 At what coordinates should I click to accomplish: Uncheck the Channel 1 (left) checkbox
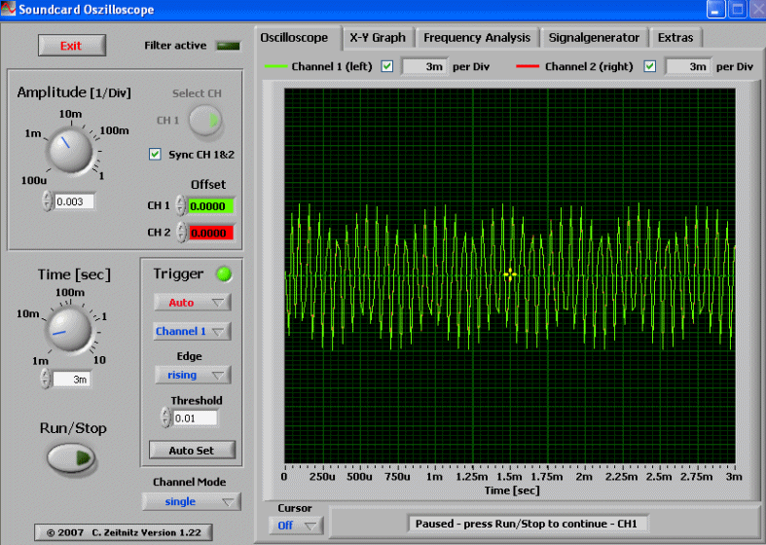387,66
